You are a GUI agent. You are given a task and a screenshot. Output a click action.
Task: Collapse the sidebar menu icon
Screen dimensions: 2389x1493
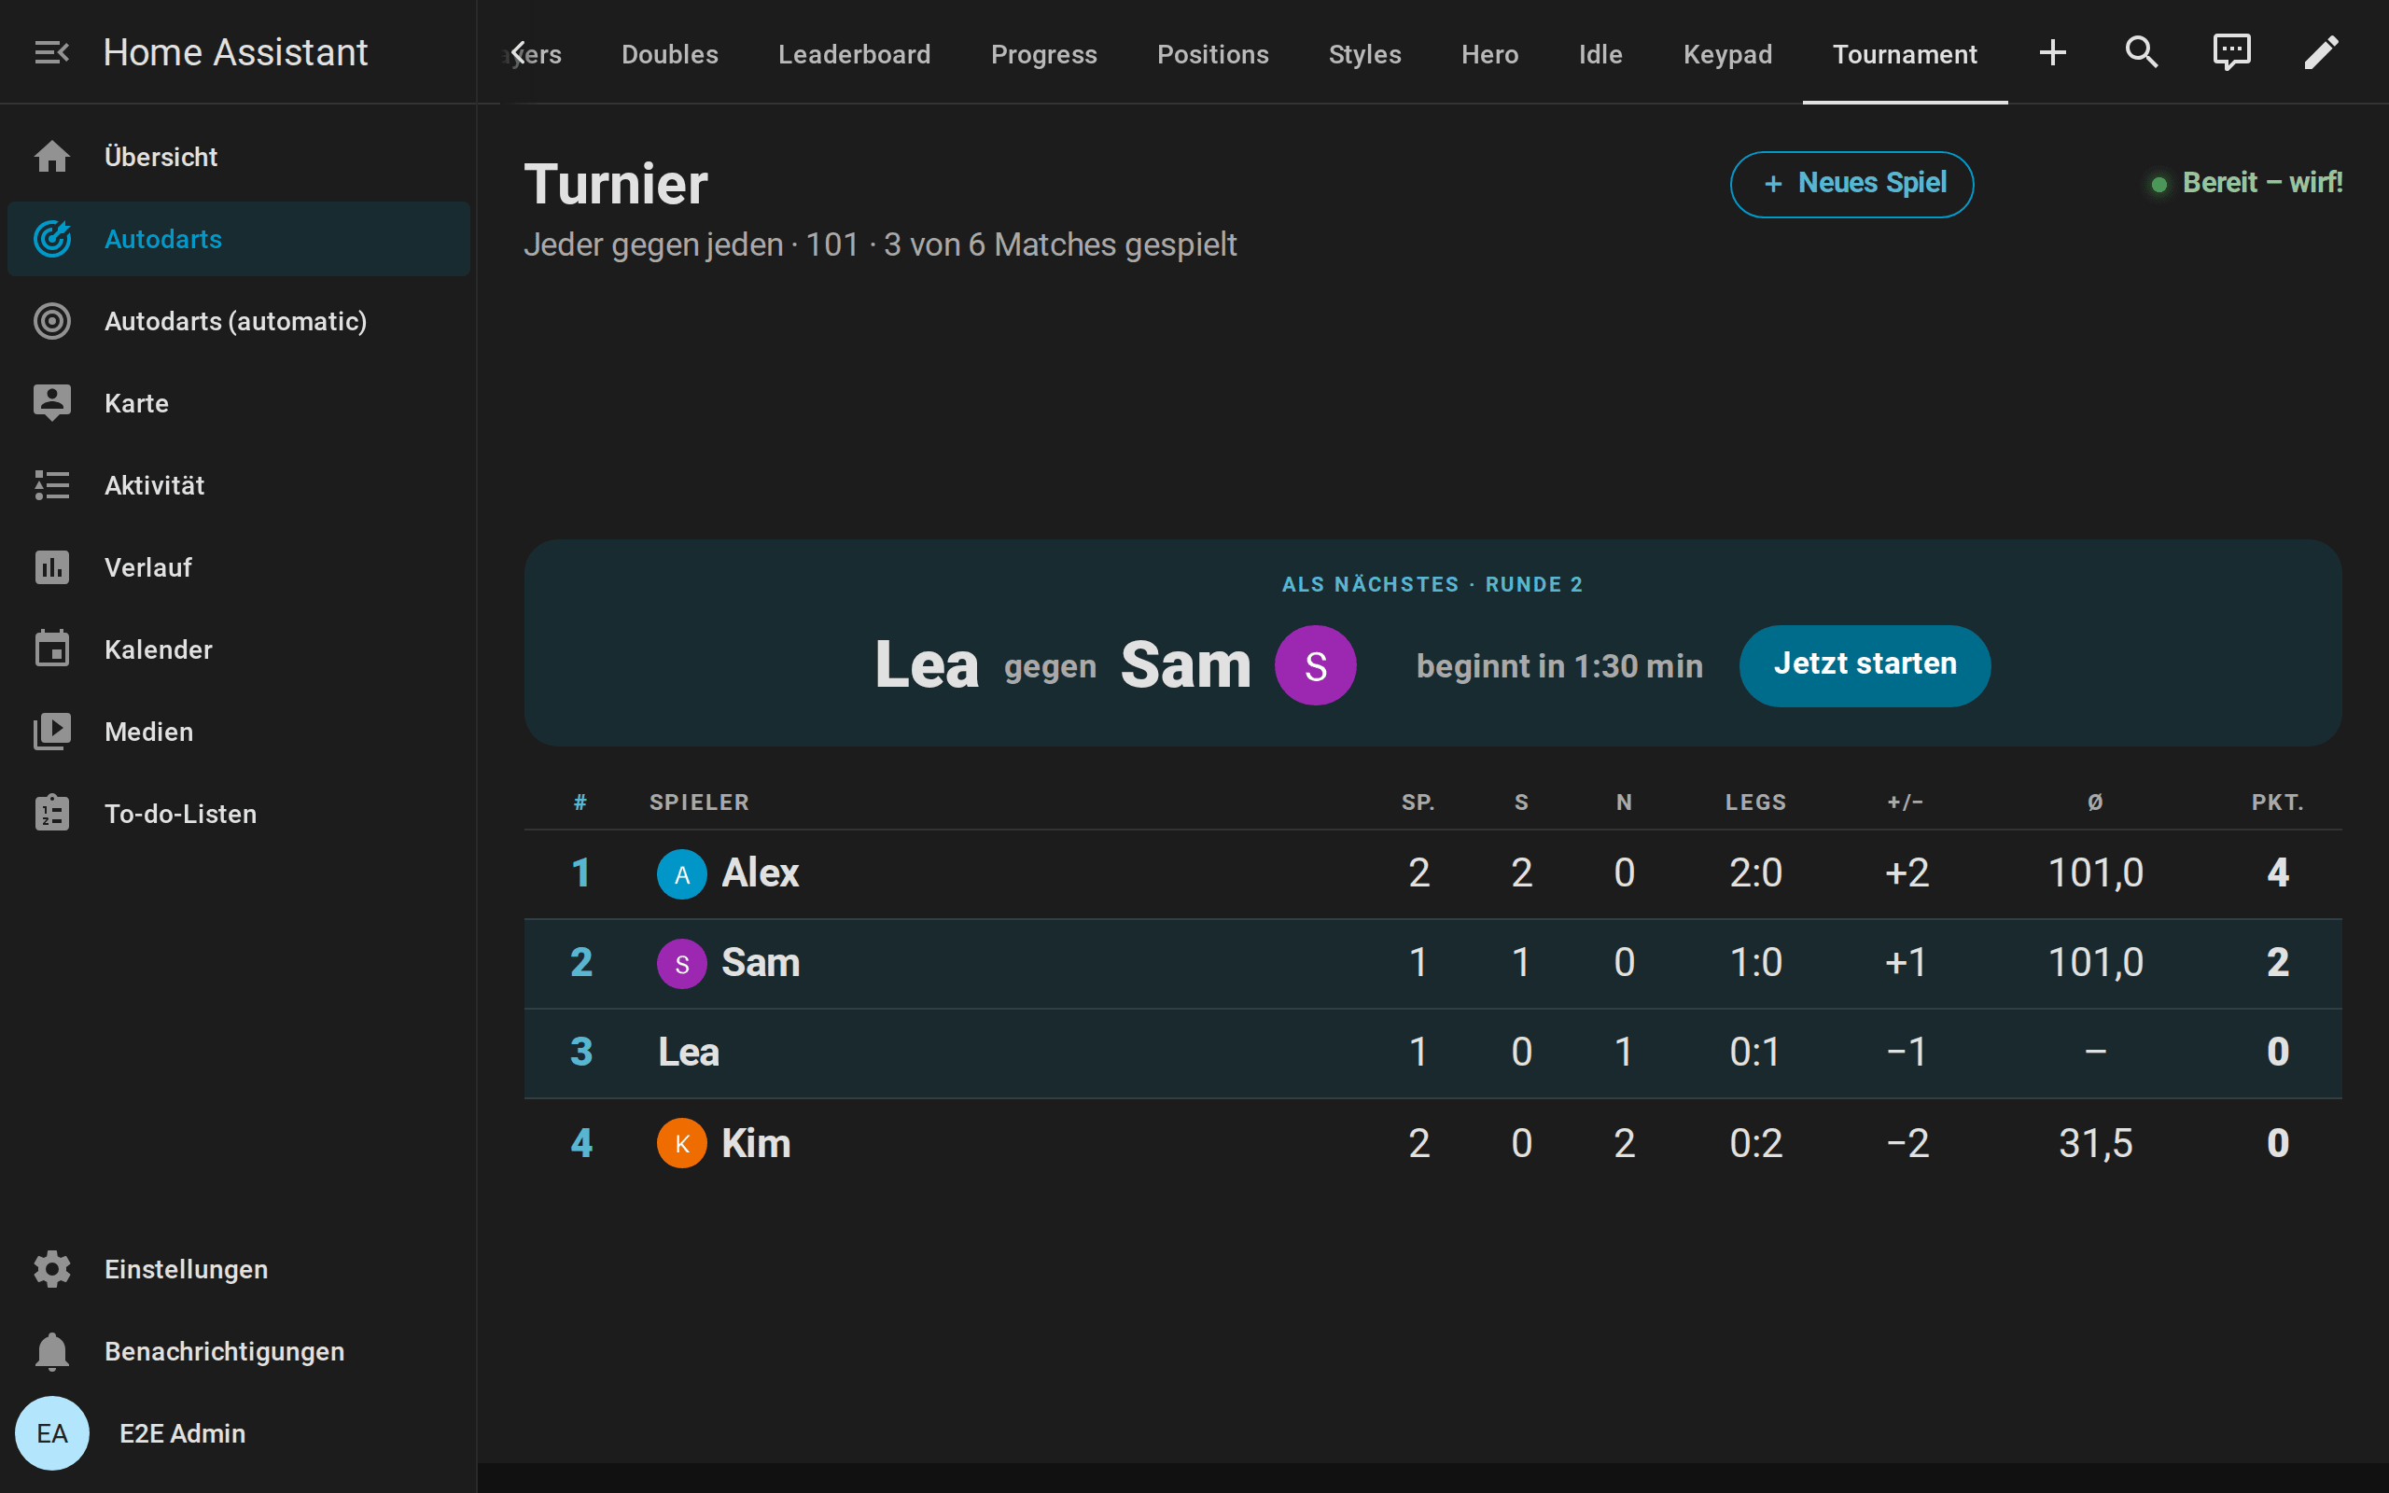51,52
